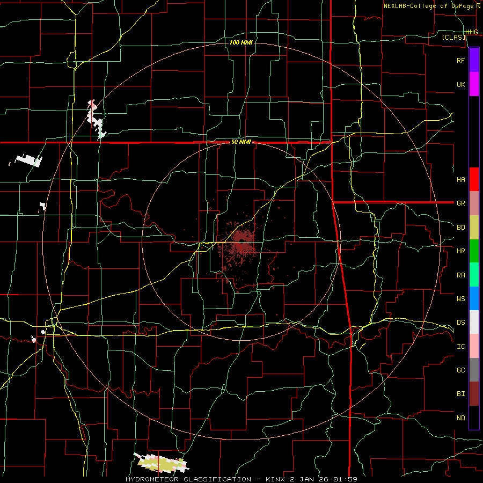Viewport: 483px width, 483px height.
Task: Click the '50 NMI' range ring label
Action: click(x=241, y=142)
